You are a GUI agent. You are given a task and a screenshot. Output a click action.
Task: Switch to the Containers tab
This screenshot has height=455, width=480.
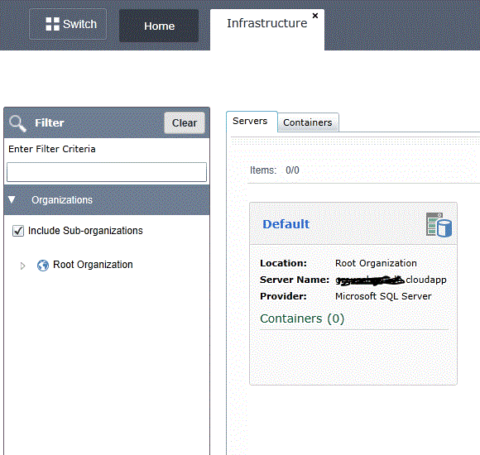[308, 122]
